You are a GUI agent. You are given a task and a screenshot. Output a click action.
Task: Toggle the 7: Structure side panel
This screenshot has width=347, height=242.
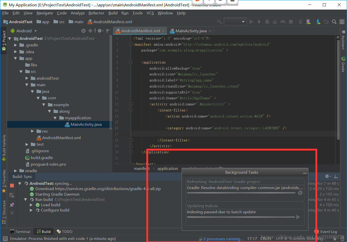pyautogui.click(x=4, y=212)
